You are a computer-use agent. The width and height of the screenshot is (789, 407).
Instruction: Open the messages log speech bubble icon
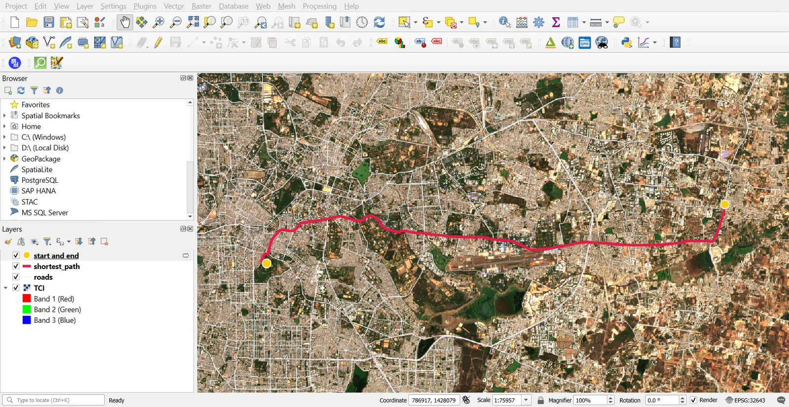[781, 400]
